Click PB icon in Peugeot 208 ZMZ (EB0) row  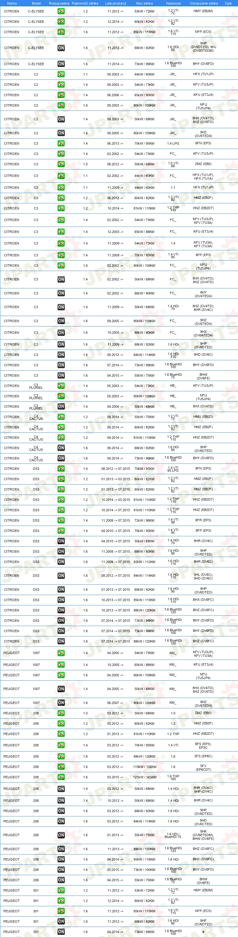tap(61, 713)
